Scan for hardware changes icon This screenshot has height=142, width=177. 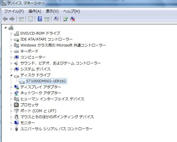(56, 19)
